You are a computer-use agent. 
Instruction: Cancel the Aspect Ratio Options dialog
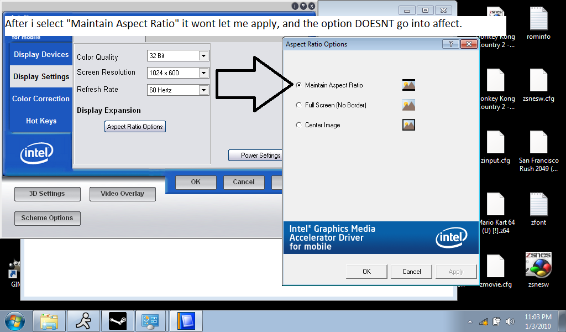(411, 272)
